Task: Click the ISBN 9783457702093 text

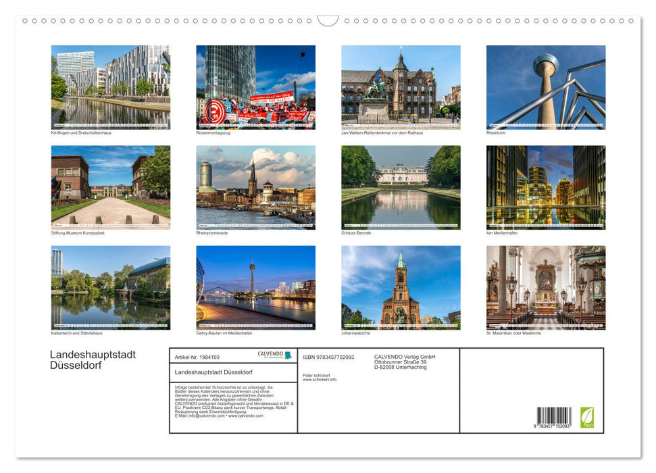Action: pyautogui.click(x=329, y=356)
